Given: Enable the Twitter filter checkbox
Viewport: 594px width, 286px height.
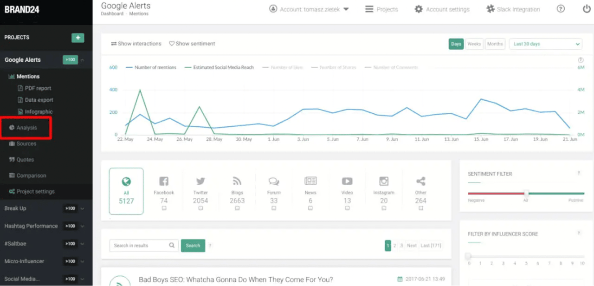Looking at the screenshot, I should click(x=200, y=208).
